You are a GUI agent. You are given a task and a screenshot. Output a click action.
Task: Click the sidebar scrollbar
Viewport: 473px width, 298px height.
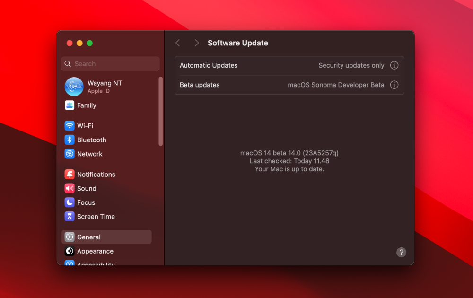(160, 111)
